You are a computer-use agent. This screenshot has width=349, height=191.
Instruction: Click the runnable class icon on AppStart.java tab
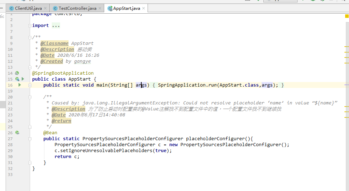click(110, 8)
